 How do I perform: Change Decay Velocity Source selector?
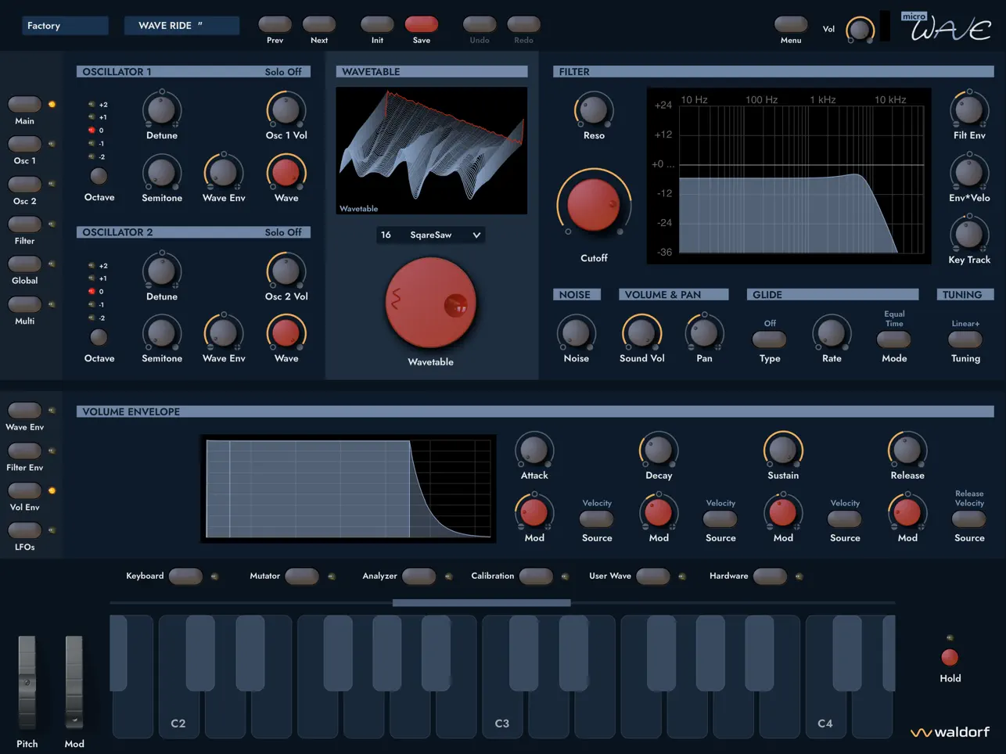coord(720,519)
